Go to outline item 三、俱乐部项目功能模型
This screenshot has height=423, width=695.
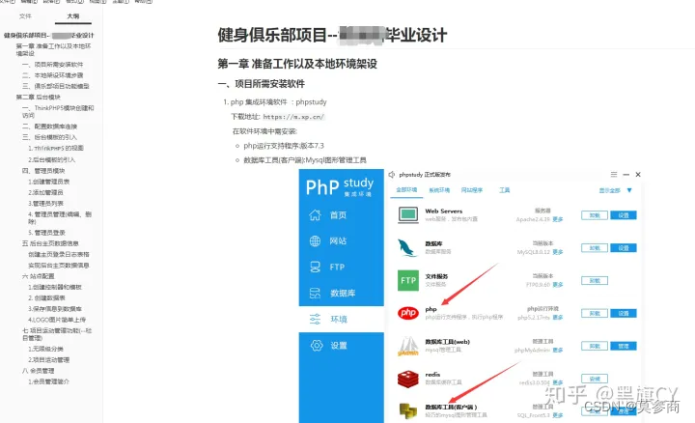point(56,86)
